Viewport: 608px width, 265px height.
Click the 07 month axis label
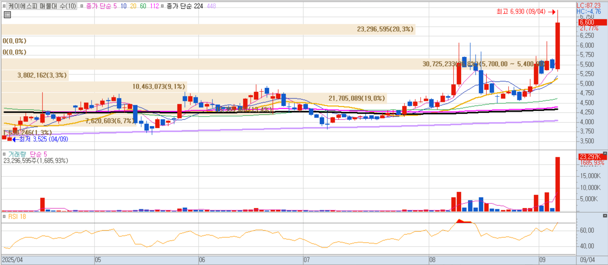(x=306, y=260)
